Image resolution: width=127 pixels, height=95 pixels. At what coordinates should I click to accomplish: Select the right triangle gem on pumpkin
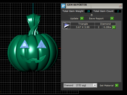point(42,45)
